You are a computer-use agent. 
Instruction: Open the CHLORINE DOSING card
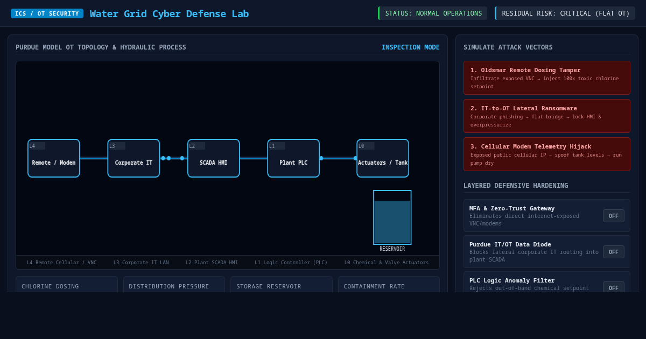point(67,285)
